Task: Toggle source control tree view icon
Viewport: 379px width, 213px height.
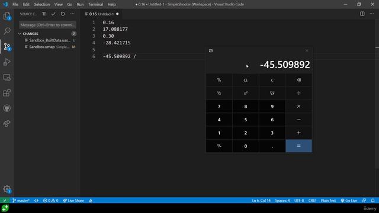Action: (44, 14)
